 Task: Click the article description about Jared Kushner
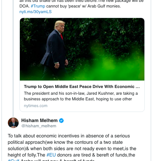click(81, 96)
